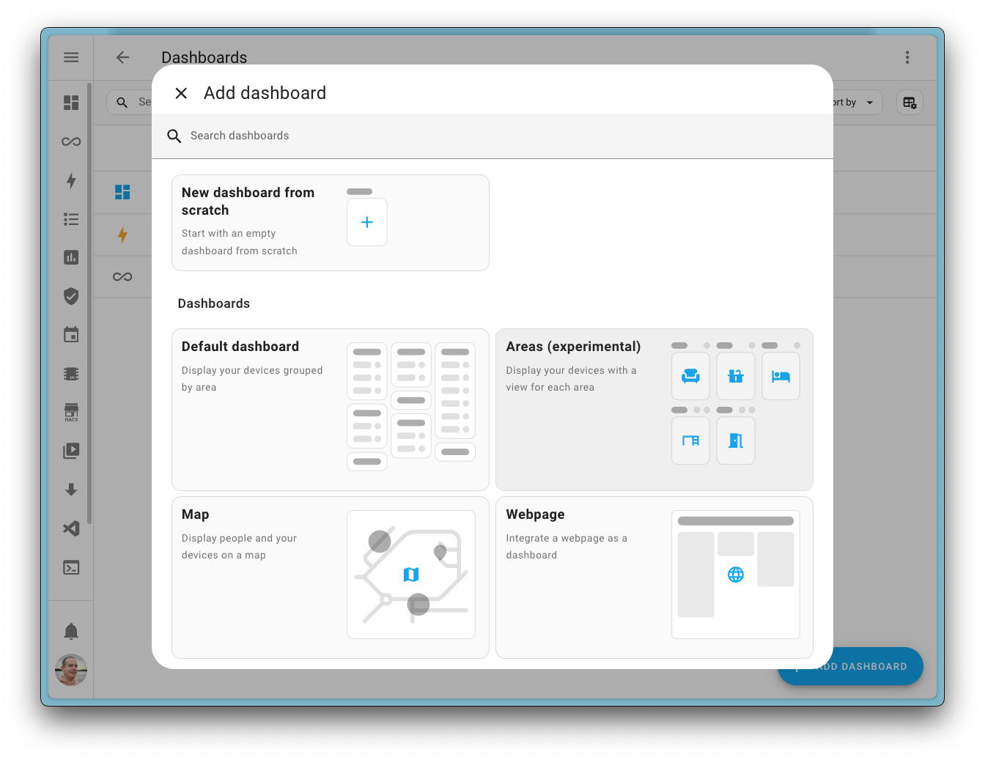Open the dashboard table settings icon
The height and width of the screenshot is (760, 985).
tap(909, 102)
